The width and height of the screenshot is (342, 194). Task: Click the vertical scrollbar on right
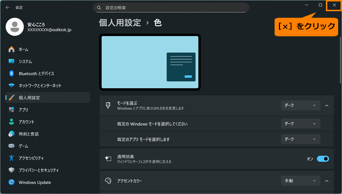(x=341, y=60)
